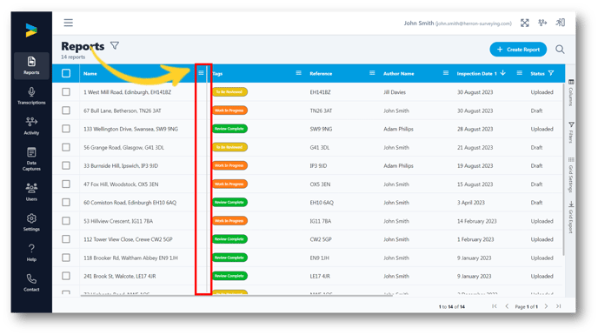This screenshot has width=598, height=335.
Task: Click the Reports filter funnel icon
Action: point(115,46)
